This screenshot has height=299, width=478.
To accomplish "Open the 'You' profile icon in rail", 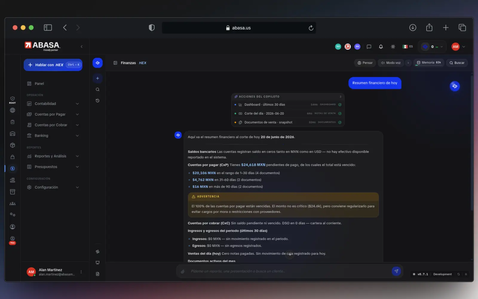I will point(12,240).
